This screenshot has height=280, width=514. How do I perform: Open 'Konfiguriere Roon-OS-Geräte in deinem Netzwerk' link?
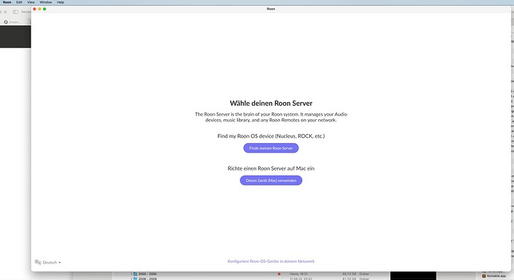tap(270, 261)
